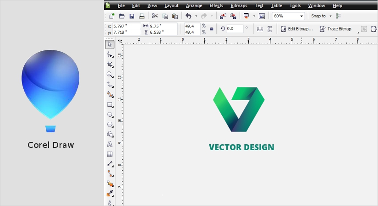The height and width of the screenshot is (206, 378).
Task: Choose the Ellipse tool
Action: point(110,114)
